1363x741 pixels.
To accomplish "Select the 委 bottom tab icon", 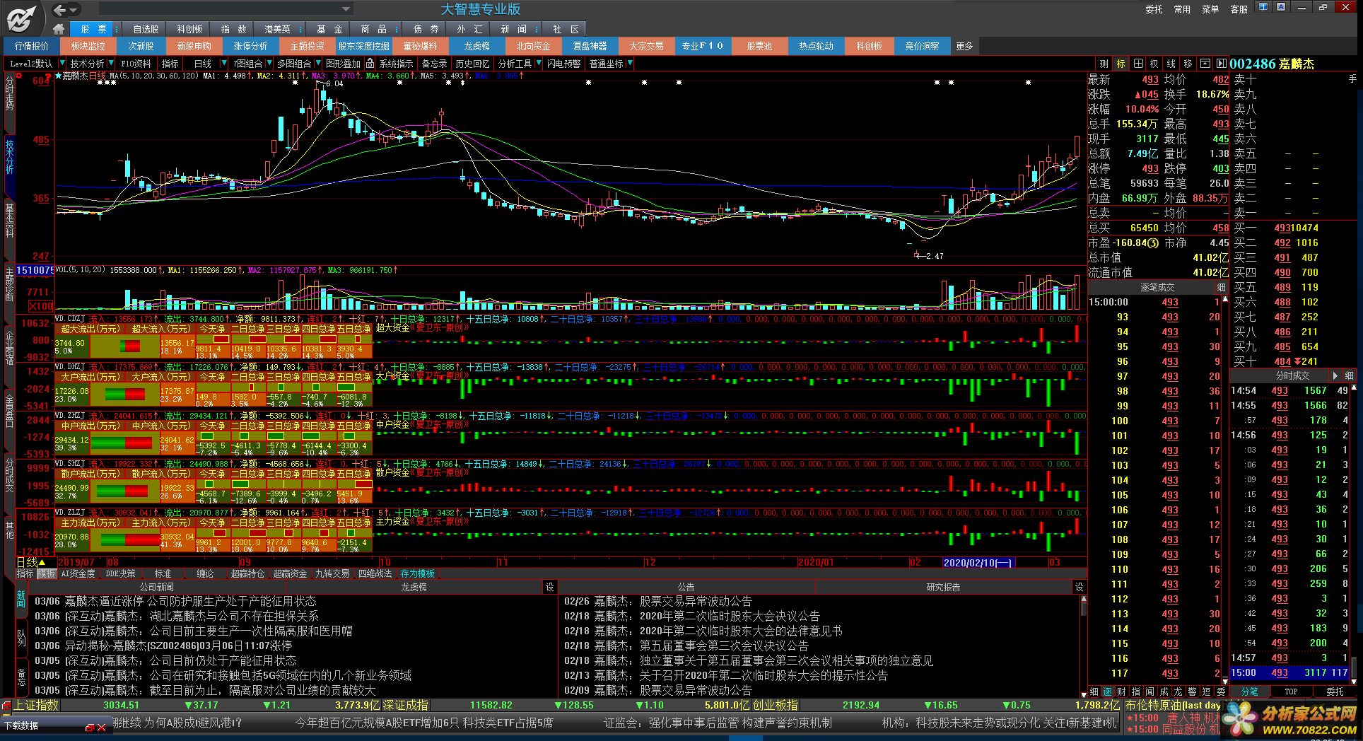I will (x=1221, y=692).
